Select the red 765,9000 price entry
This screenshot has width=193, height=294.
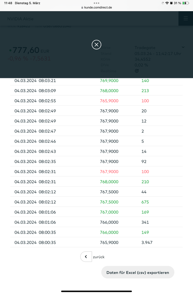pyautogui.click(x=109, y=101)
